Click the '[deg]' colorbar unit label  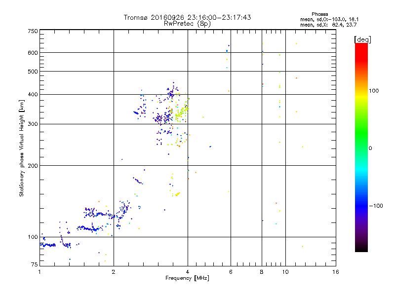pos(362,39)
